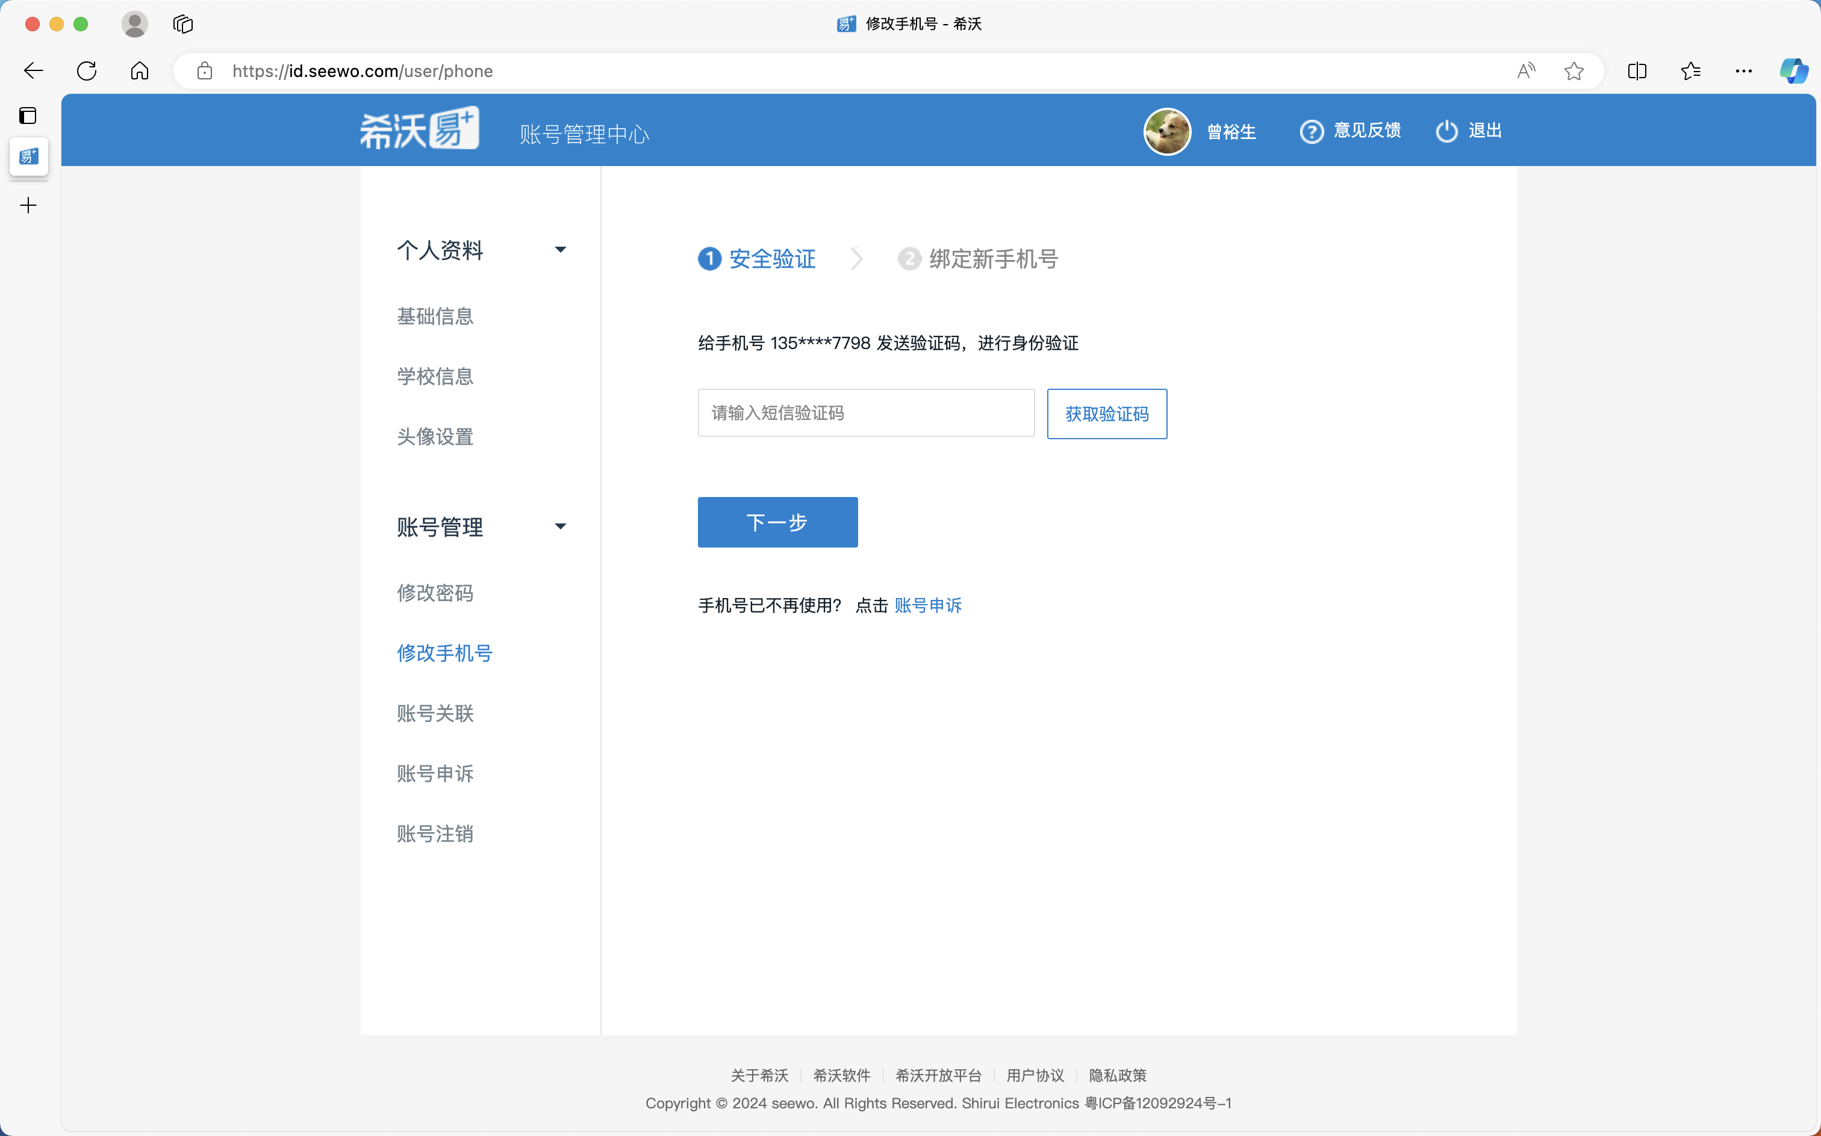1821x1136 pixels.
Task: Click the 个人资料 section heading
Action: click(440, 250)
